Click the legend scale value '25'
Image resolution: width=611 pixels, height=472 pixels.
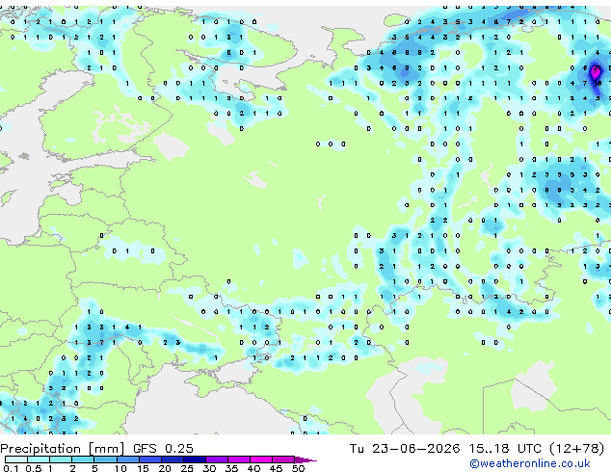coord(187,468)
